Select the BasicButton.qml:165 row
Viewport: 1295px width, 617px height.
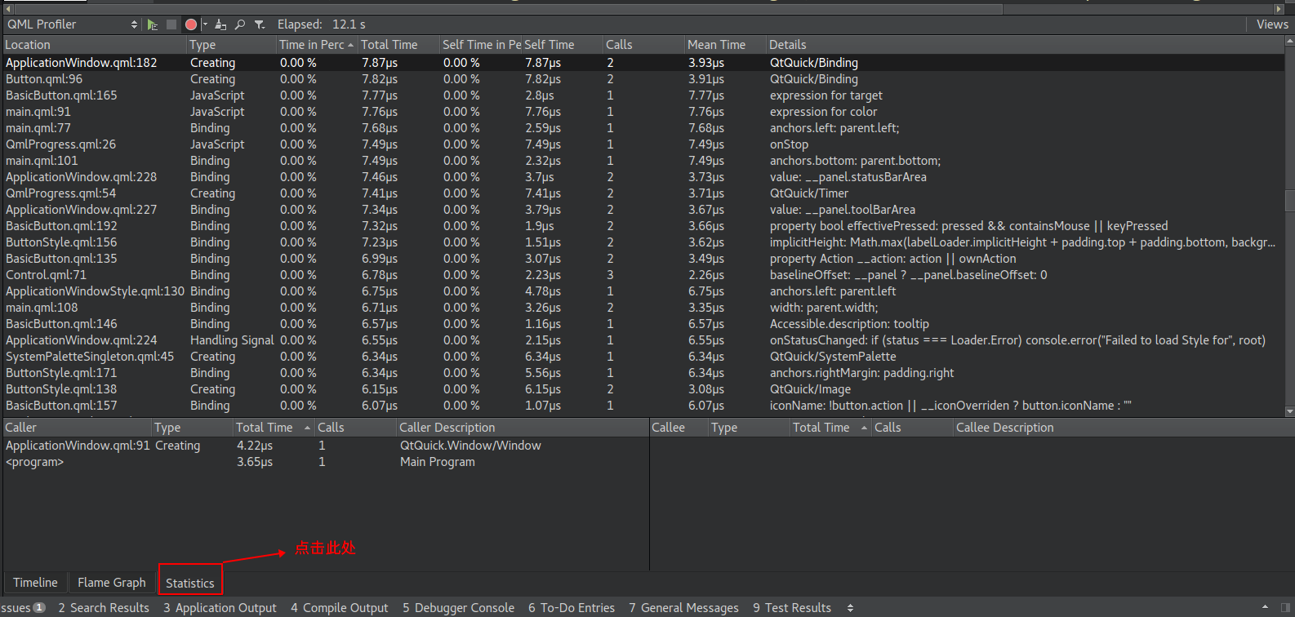click(x=643, y=95)
